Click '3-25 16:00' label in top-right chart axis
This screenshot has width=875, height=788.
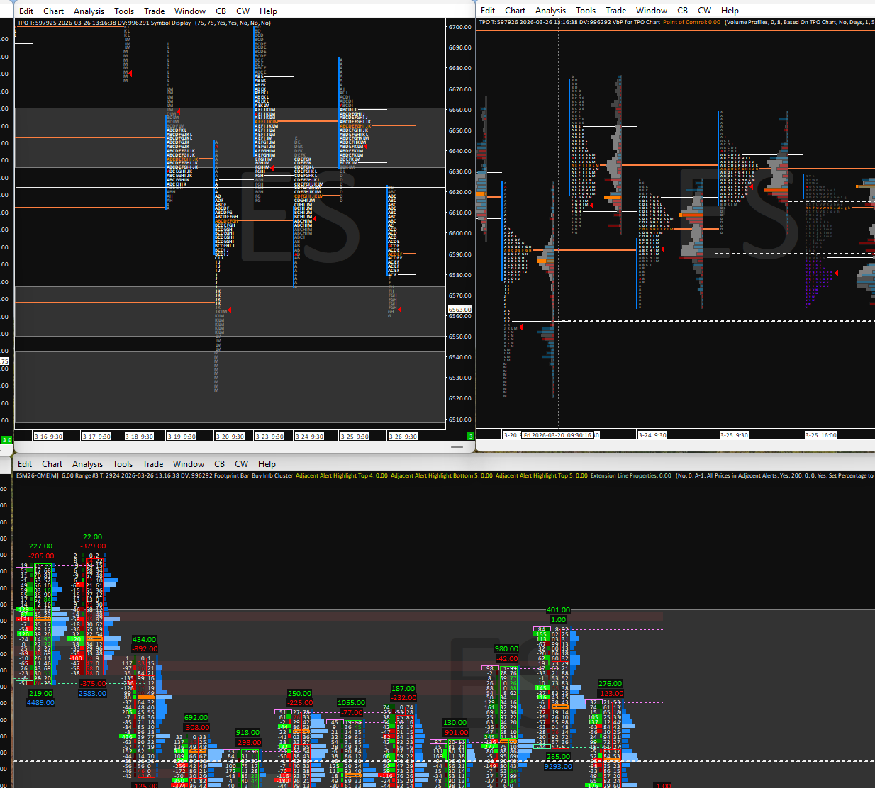pos(821,435)
